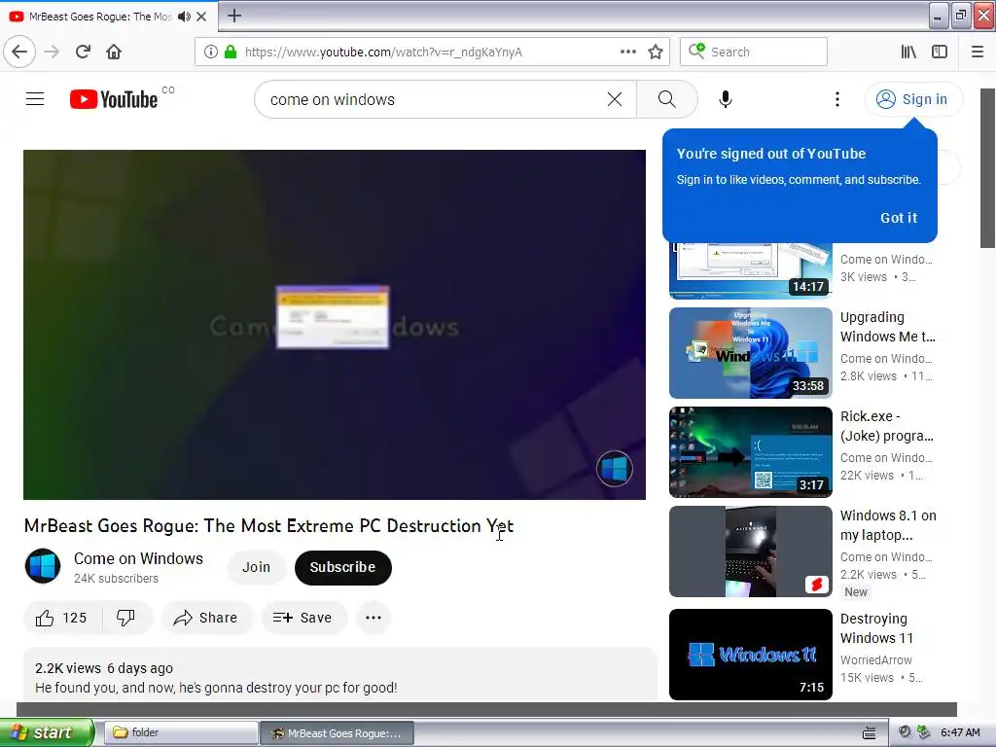Show site information via the info icon
The width and height of the screenshot is (996, 747).
tap(211, 52)
